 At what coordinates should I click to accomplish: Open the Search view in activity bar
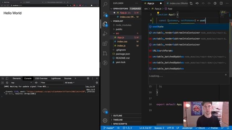click(105, 4)
